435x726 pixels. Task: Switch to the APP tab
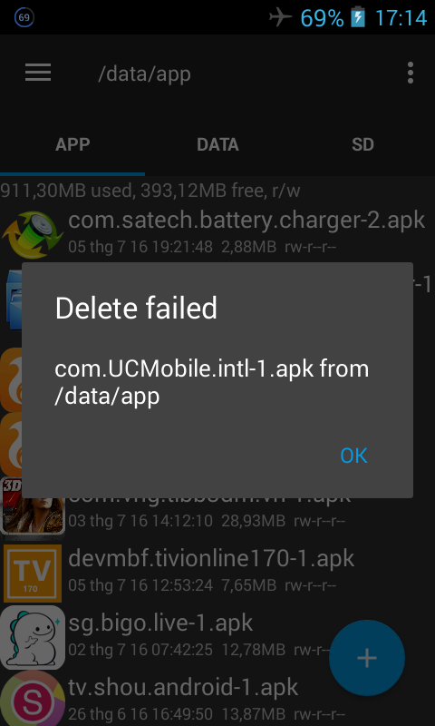point(72,144)
